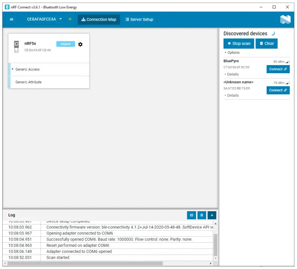Image resolution: width=297 pixels, height=269 pixels.
Task: Click the BluePyro device name
Action: point(231,61)
